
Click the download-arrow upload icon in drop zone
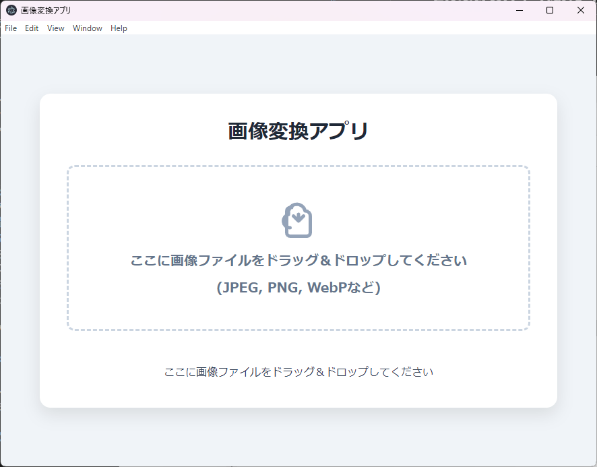(x=297, y=220)
